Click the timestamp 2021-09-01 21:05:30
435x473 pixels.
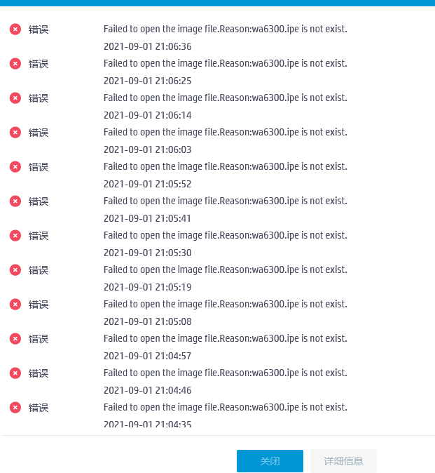click(x=147, y=253)
